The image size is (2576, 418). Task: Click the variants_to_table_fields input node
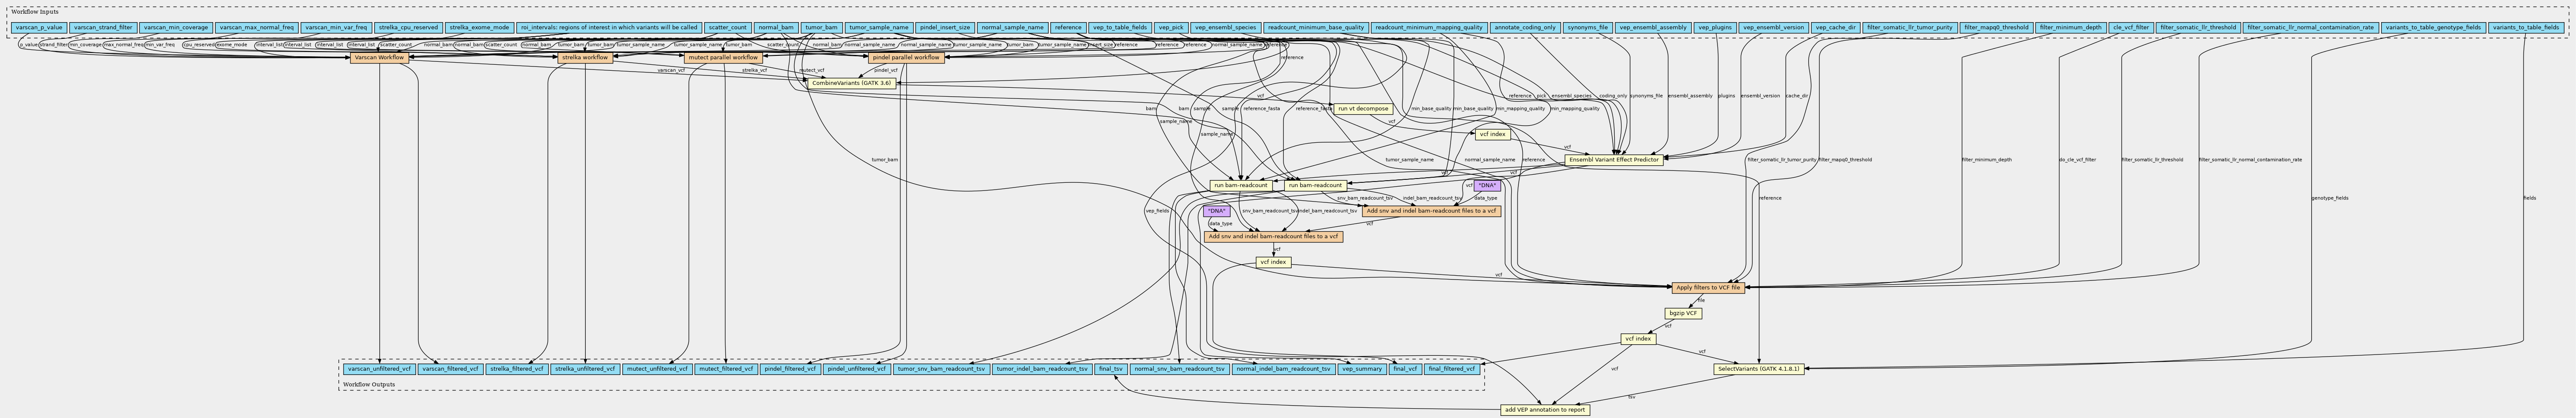tap(2525, 28)
